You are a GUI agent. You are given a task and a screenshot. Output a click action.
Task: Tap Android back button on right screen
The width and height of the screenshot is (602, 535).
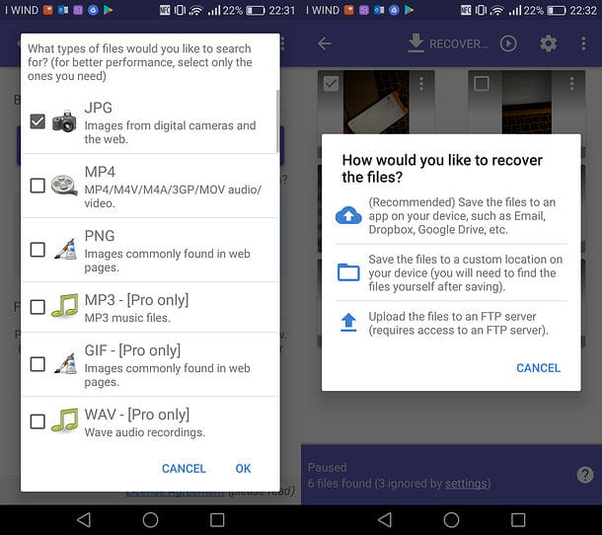tap(385, 520)
